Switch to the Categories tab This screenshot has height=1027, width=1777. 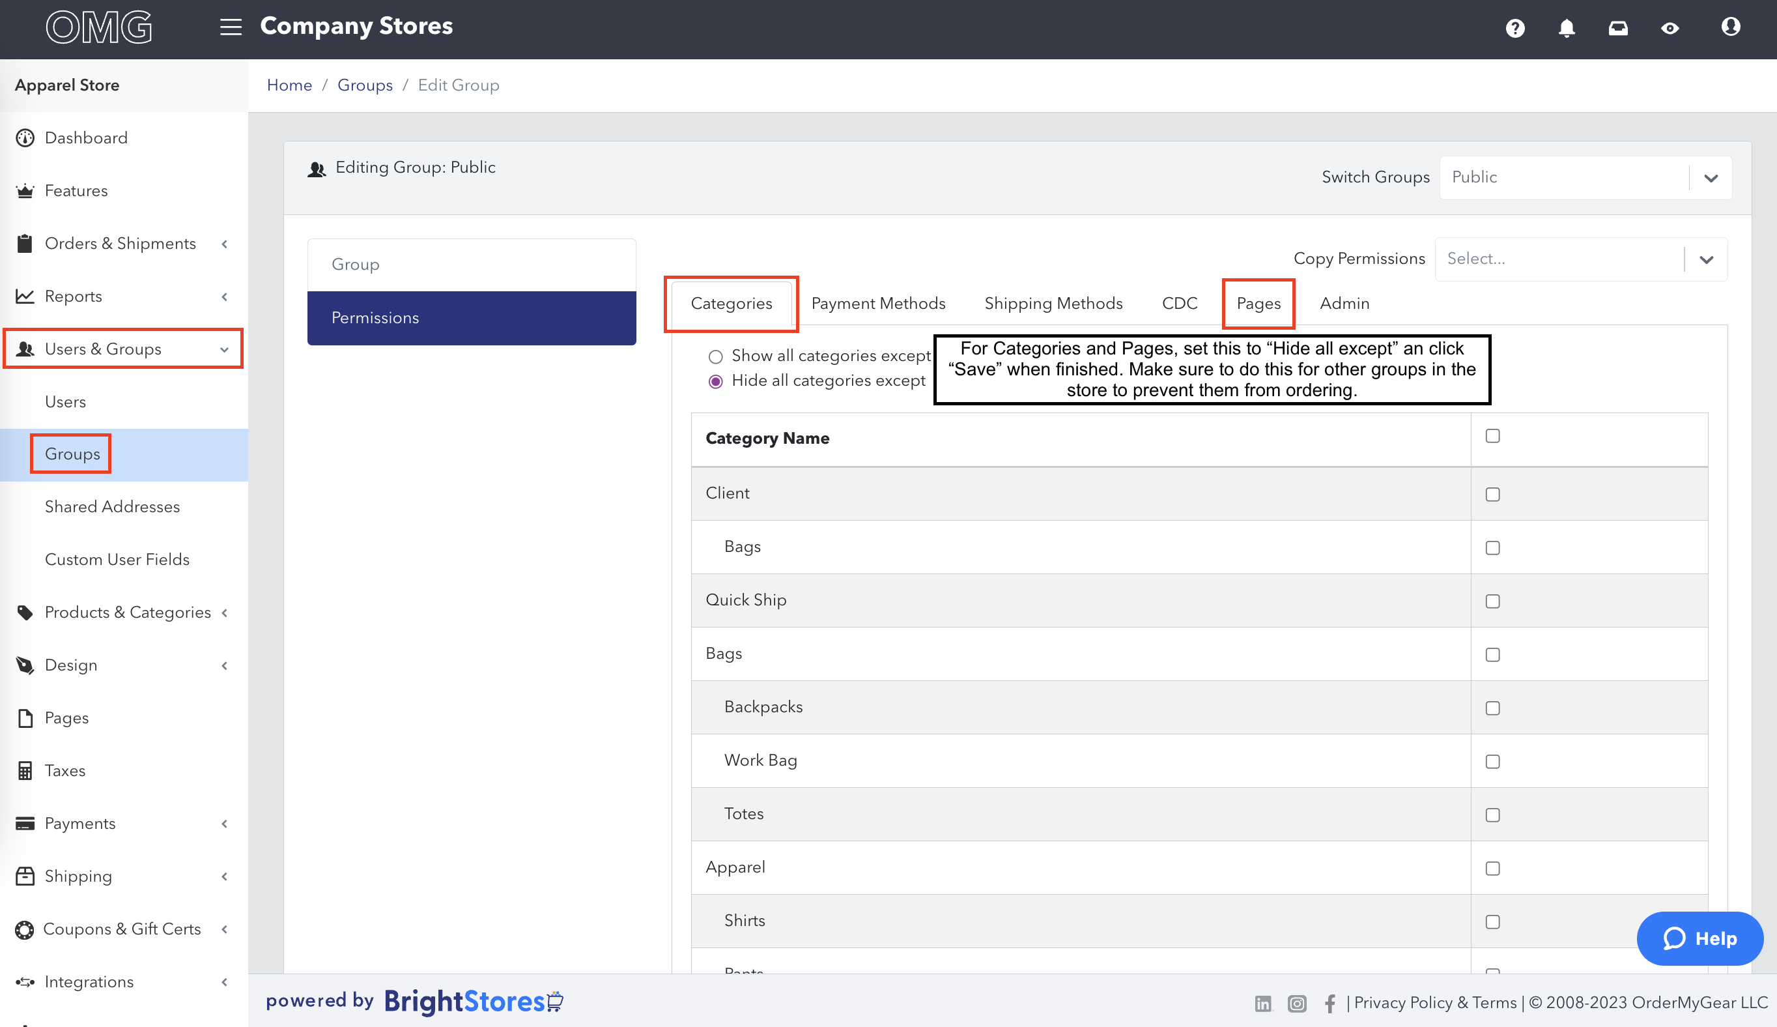pos(731,303)
